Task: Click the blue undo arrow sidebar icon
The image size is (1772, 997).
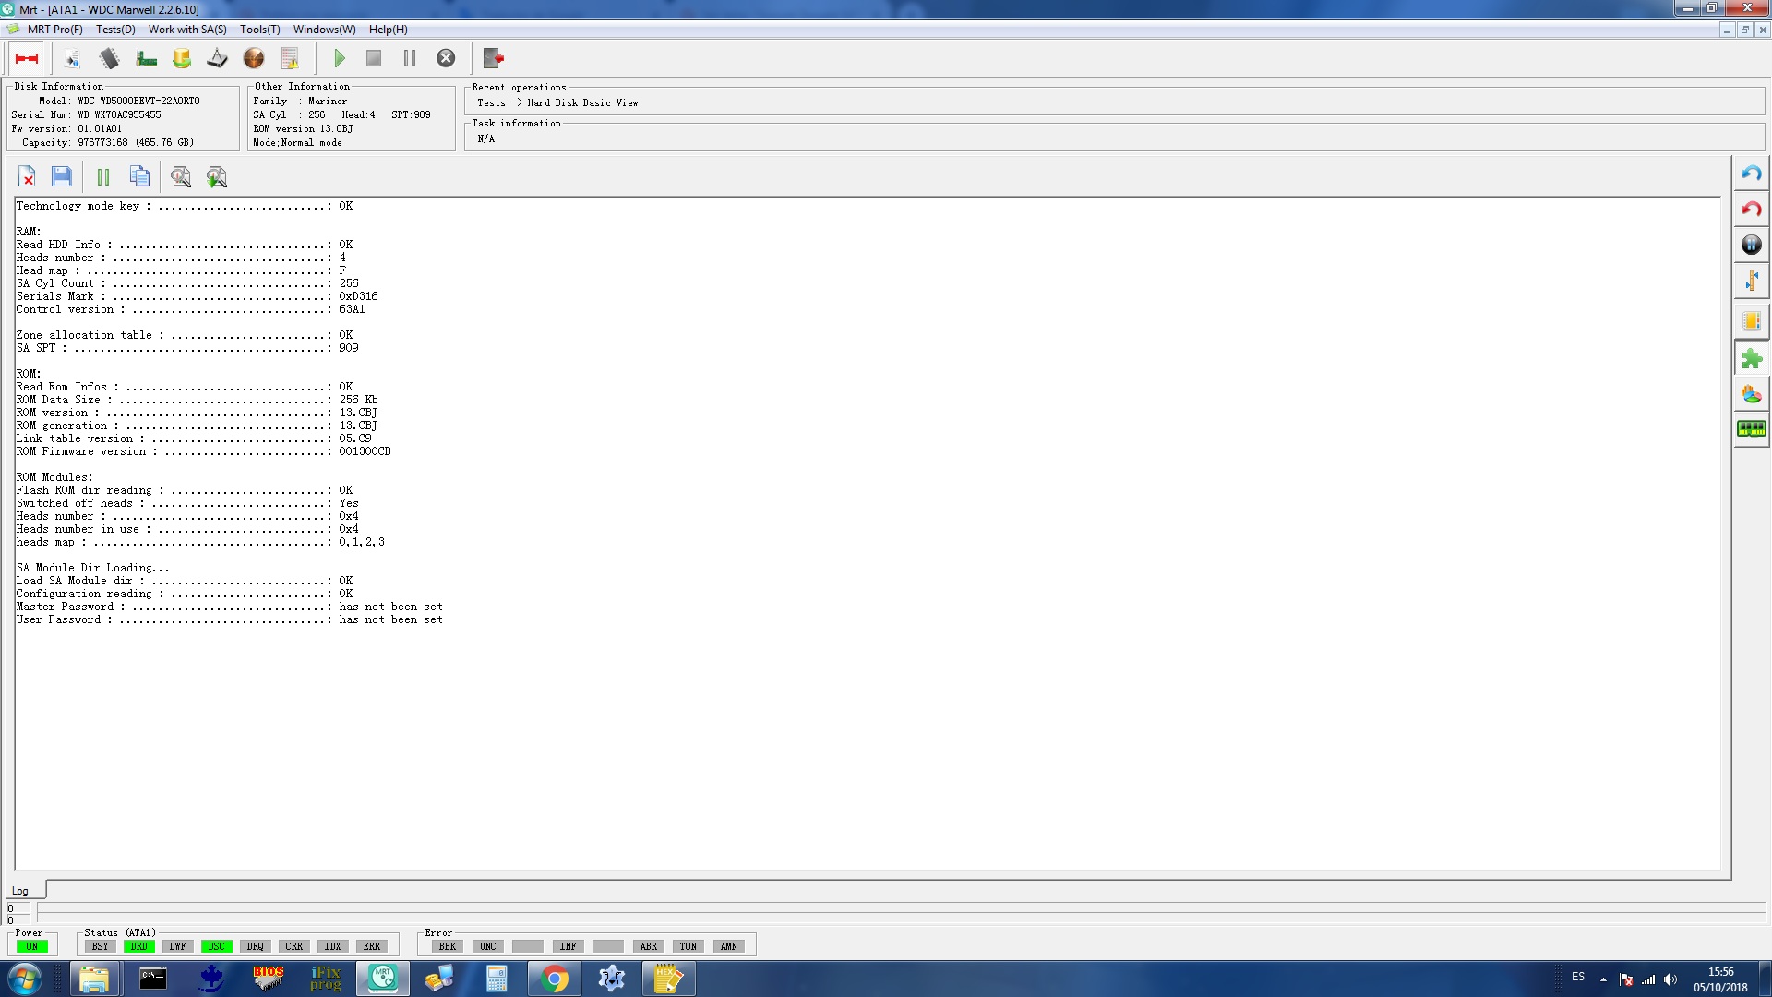Action: [1751, 174]
